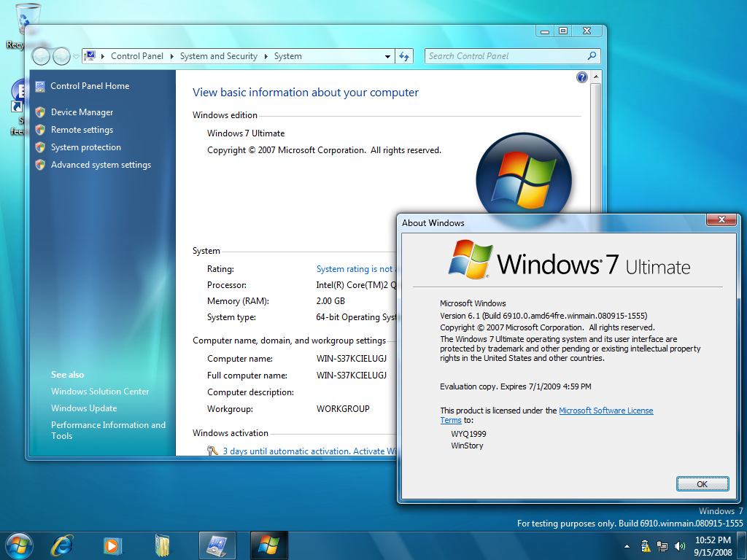This screenshot has width=747, height=560.
Task: Click the Microsoft Software License Terms link
Action: coord(605,411)
